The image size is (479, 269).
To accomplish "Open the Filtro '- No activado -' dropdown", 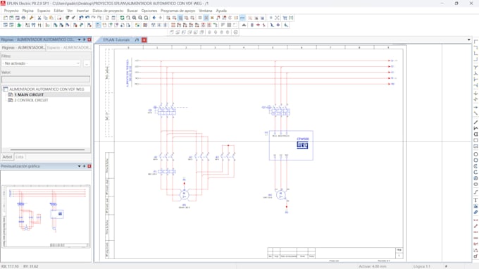I will pyautogui.click(x=41, y=63).
